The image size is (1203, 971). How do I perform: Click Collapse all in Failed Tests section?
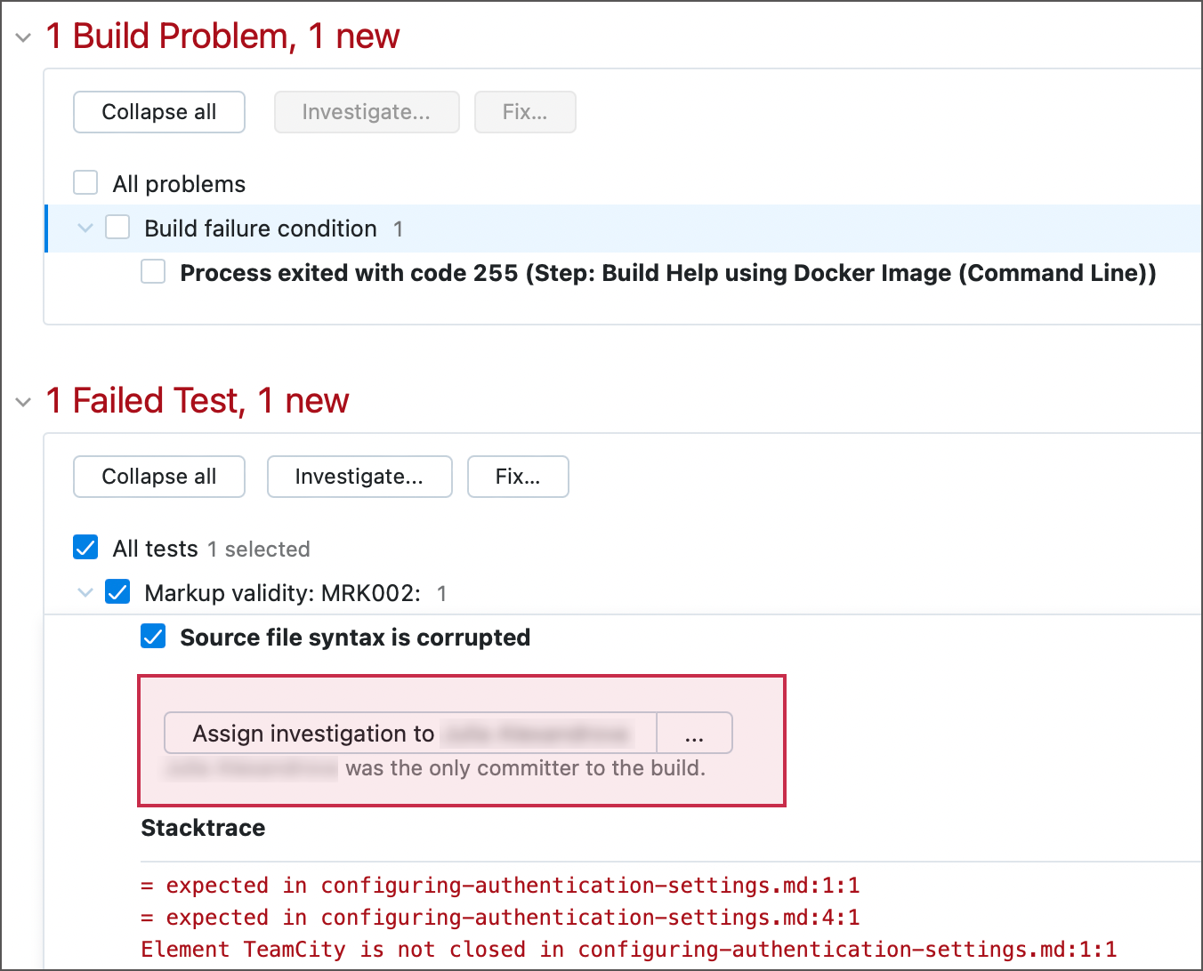pyautogui.click(x=158, y=477)
